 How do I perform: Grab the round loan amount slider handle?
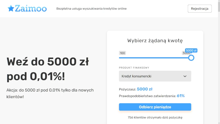(191, 58)
